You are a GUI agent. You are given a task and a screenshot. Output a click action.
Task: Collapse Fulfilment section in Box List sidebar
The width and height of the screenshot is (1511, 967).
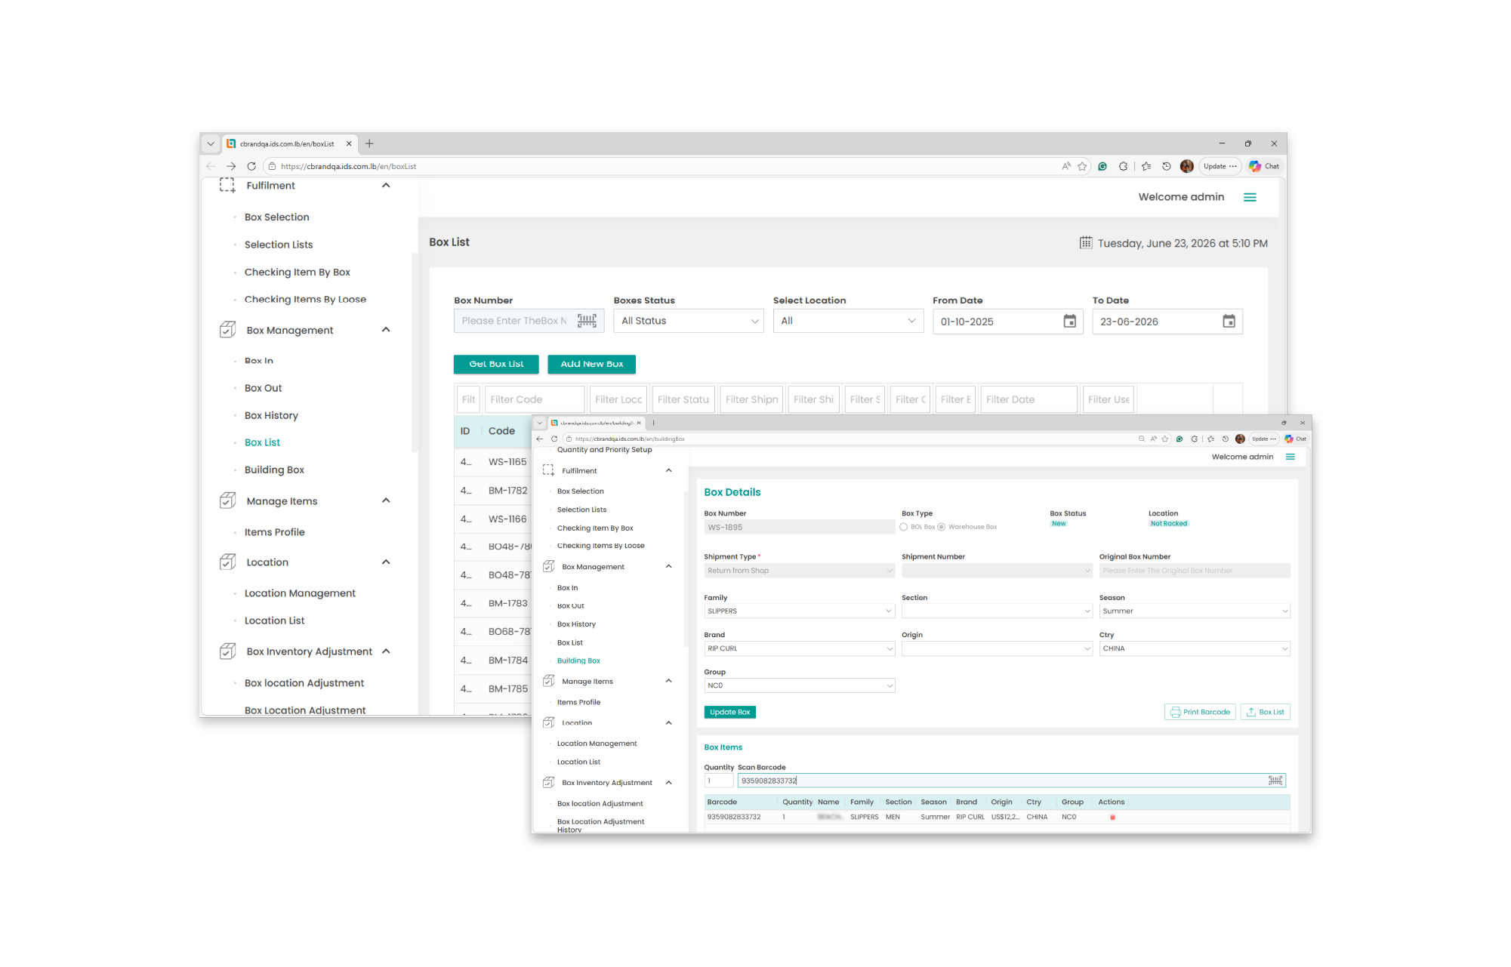(386, 186)
